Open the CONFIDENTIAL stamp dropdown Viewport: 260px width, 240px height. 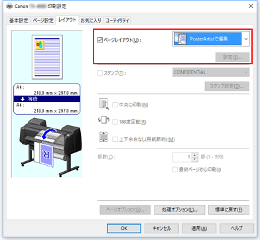[x=211, y=72]
